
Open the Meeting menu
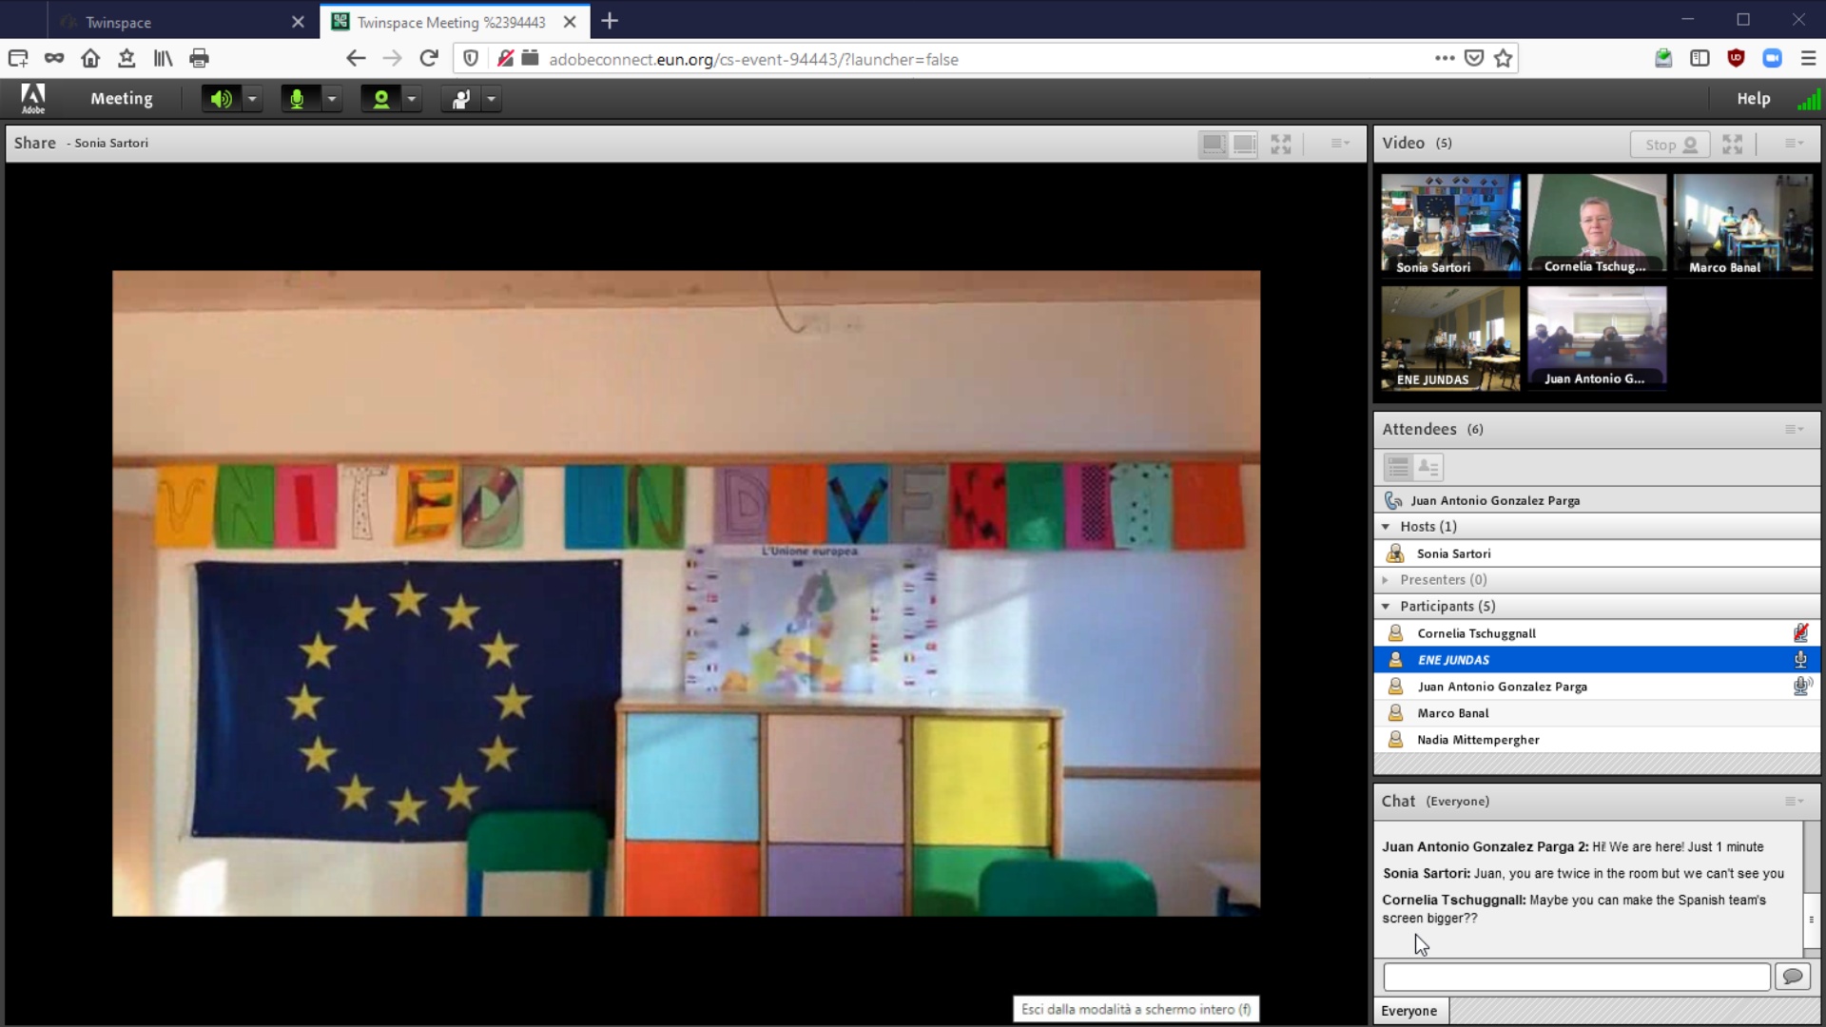pyautogui.click(x=122, y=99)
